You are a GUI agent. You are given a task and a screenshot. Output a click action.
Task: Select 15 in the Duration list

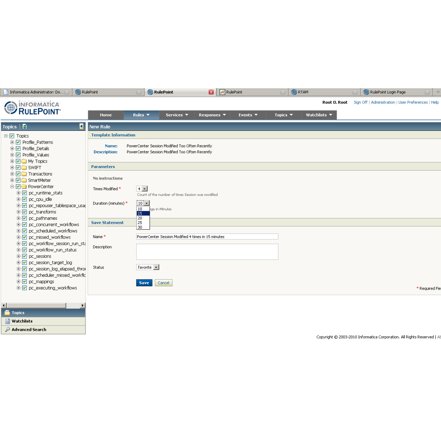point(143,214)
